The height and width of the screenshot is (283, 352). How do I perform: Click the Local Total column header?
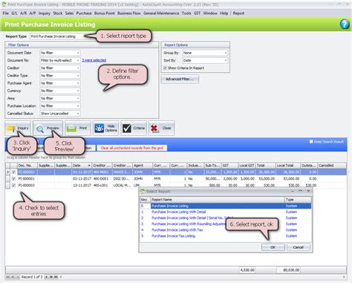click(x=288, y=166)
